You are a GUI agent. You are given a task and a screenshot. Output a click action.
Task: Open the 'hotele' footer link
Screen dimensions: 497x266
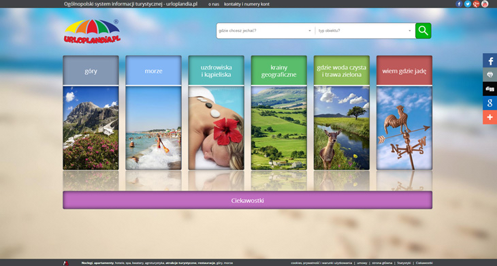pyautogui.click(x=120, y=263)
